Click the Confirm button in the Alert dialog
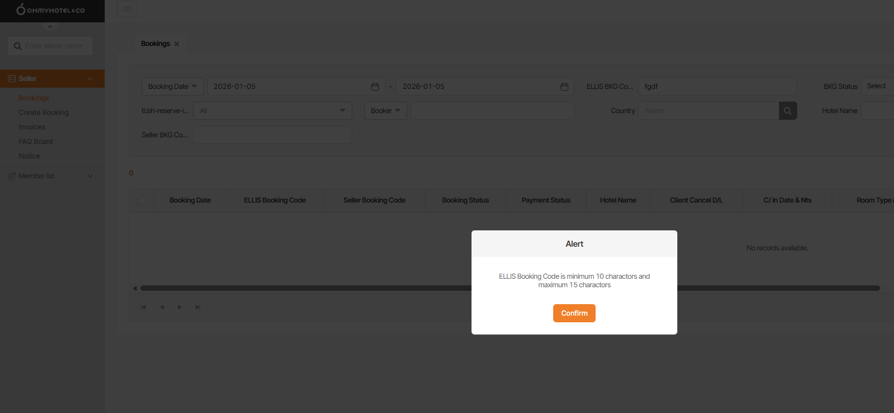Viewport: 894px width, 413px height. [574, 313]
